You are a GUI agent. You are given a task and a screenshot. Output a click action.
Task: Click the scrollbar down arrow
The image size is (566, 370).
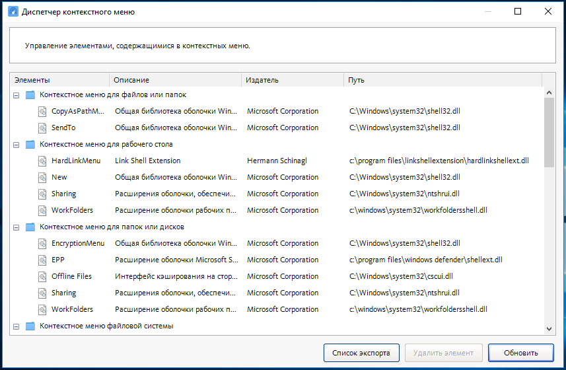[x=549, y=329]
